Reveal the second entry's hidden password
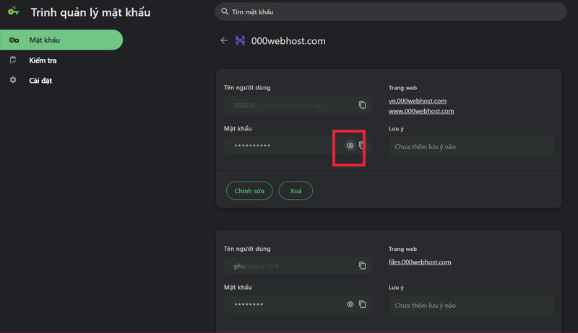578x333 pixels. (x=350, y=305)
